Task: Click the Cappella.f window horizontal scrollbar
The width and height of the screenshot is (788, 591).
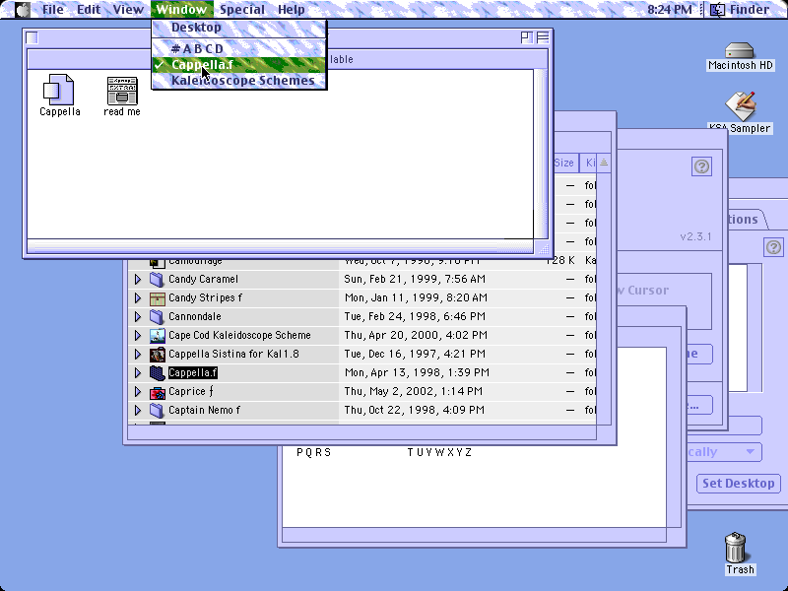Action: coord(280,246)
